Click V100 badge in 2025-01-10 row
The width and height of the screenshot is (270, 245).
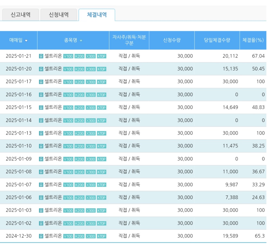click(x=68, y=147)
